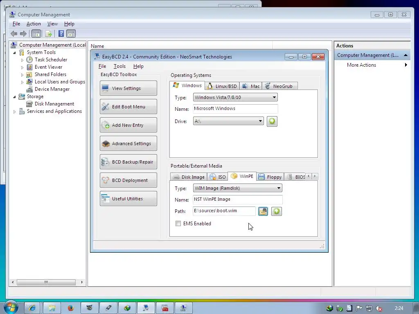Open the WIM Image (Ramdisk) Type dropdown

pos(237,188)
